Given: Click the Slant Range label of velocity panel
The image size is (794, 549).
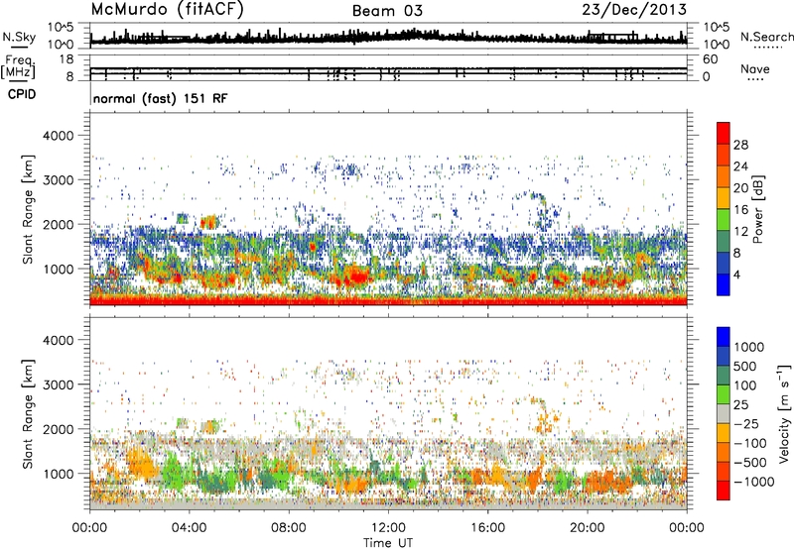Looking at the screenshot, I should (28, 413).
